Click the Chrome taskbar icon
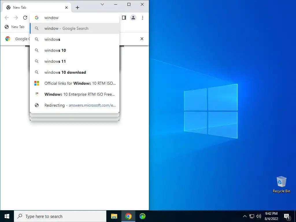Image resolution: width=296 pixels, height=222 pixels. [x=128, y=216]
